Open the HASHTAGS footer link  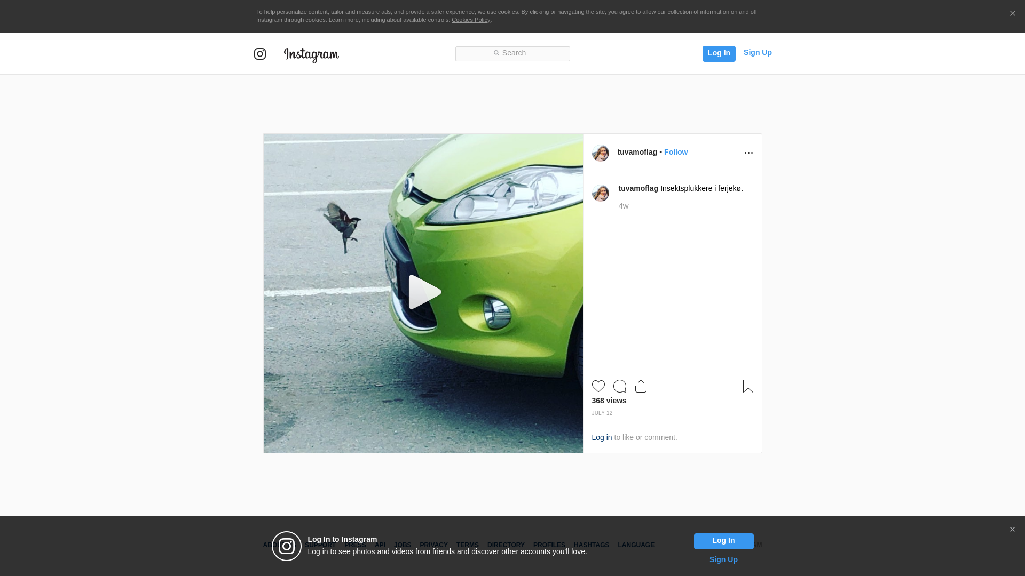(591, 545)
